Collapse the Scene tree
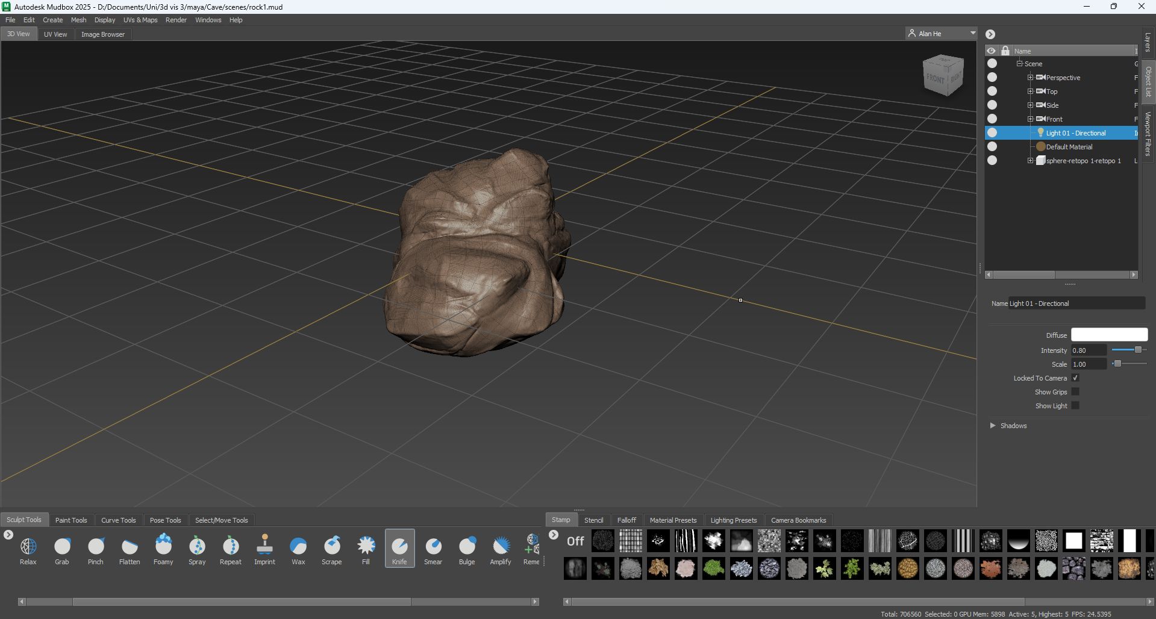The height and width of the screenshot is (619, 1156). pos(1019,63)
